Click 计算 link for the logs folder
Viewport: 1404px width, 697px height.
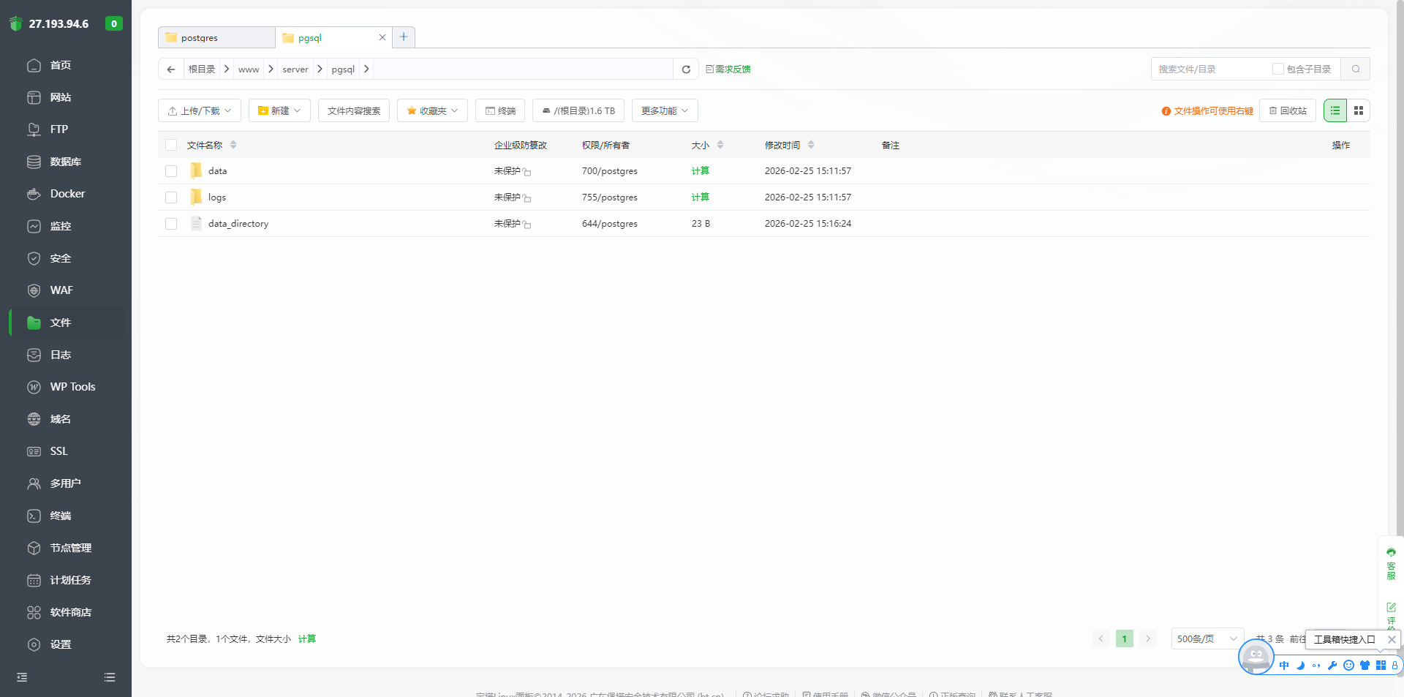(x=701, y=197)
